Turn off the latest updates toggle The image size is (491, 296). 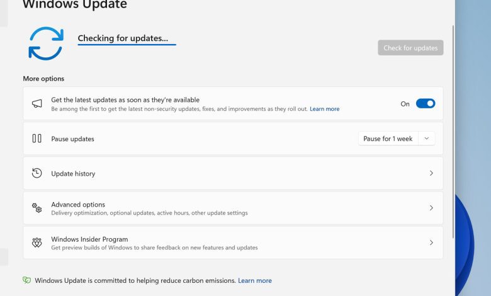pos(426,104)
